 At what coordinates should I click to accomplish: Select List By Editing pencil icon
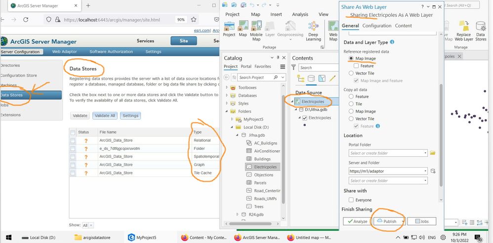332,78
